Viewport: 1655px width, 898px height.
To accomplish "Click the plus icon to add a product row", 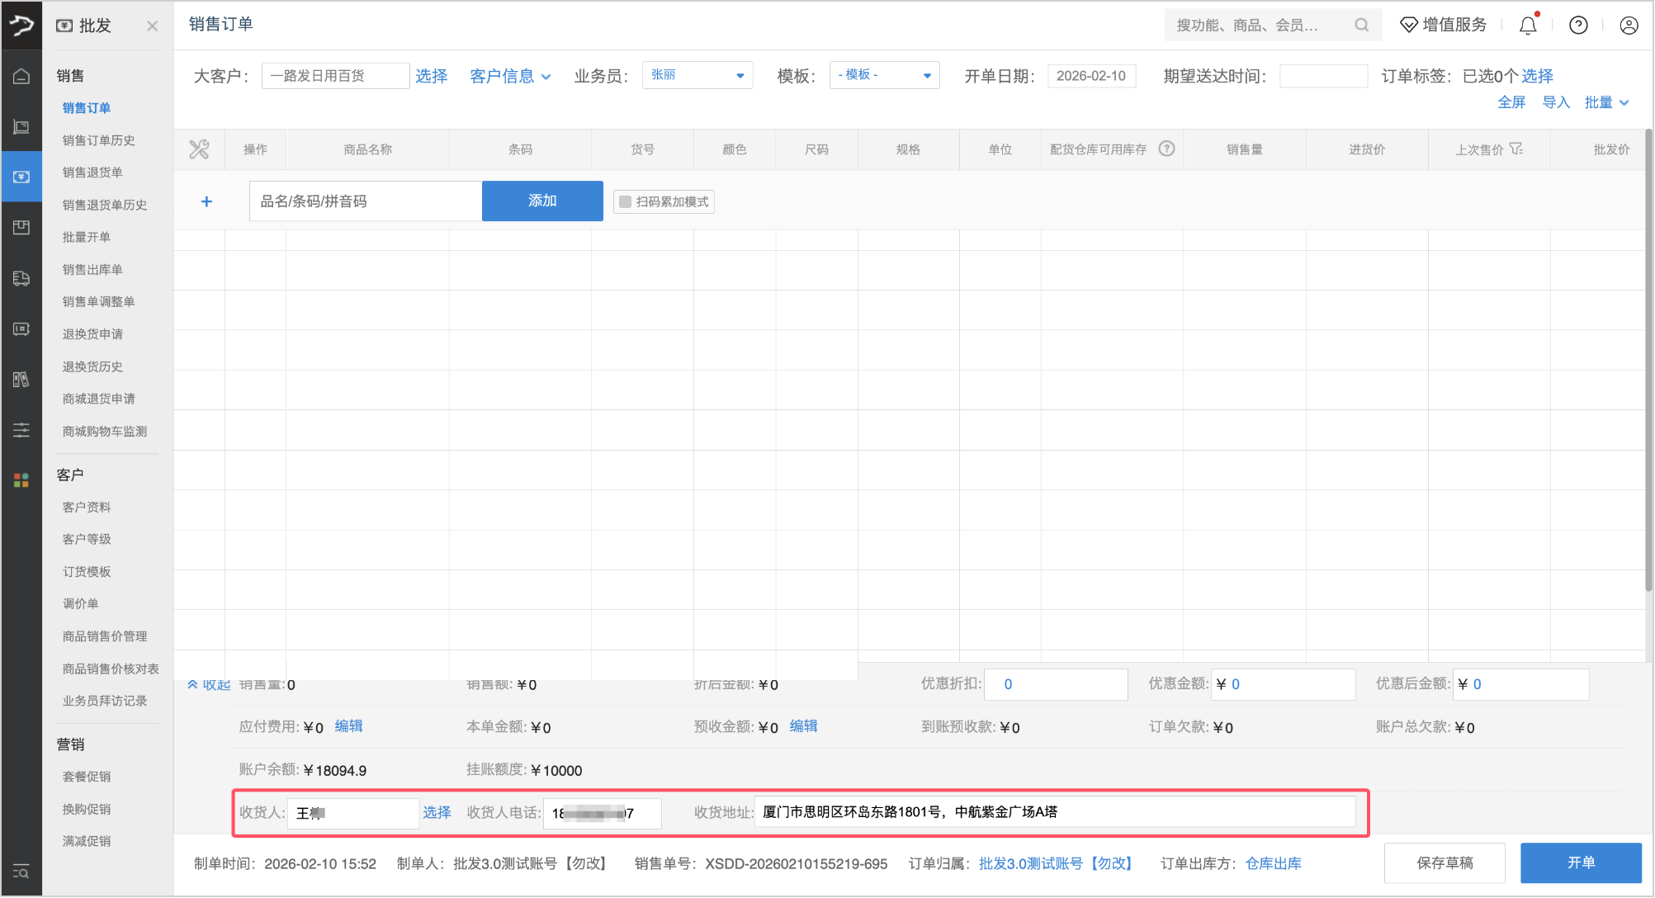I will coord(206,201).
